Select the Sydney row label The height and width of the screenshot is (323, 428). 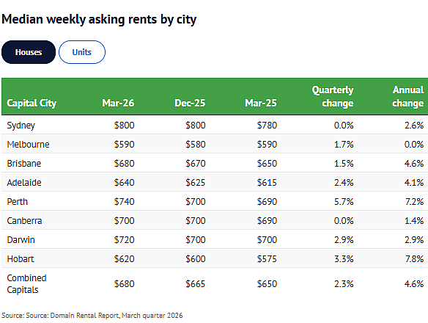pyautogui.click(x=21, y=126)
